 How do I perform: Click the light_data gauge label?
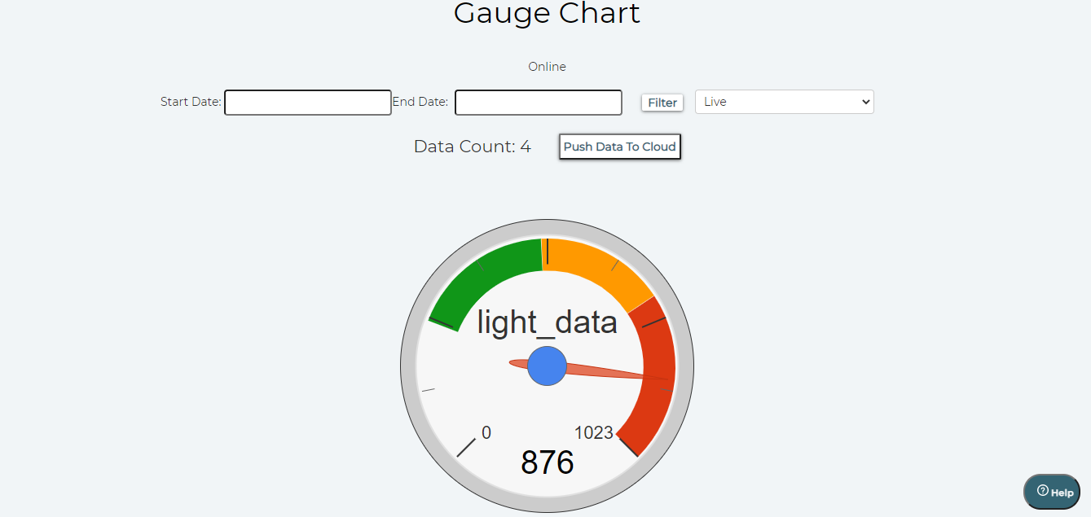click(x=547, y=322)
